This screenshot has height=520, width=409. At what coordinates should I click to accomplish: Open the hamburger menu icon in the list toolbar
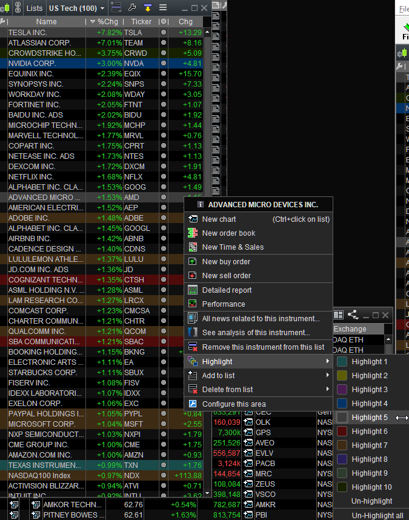[163, 7]
